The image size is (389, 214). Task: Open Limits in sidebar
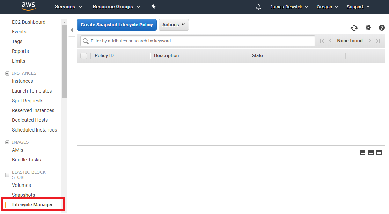(19, 61)
